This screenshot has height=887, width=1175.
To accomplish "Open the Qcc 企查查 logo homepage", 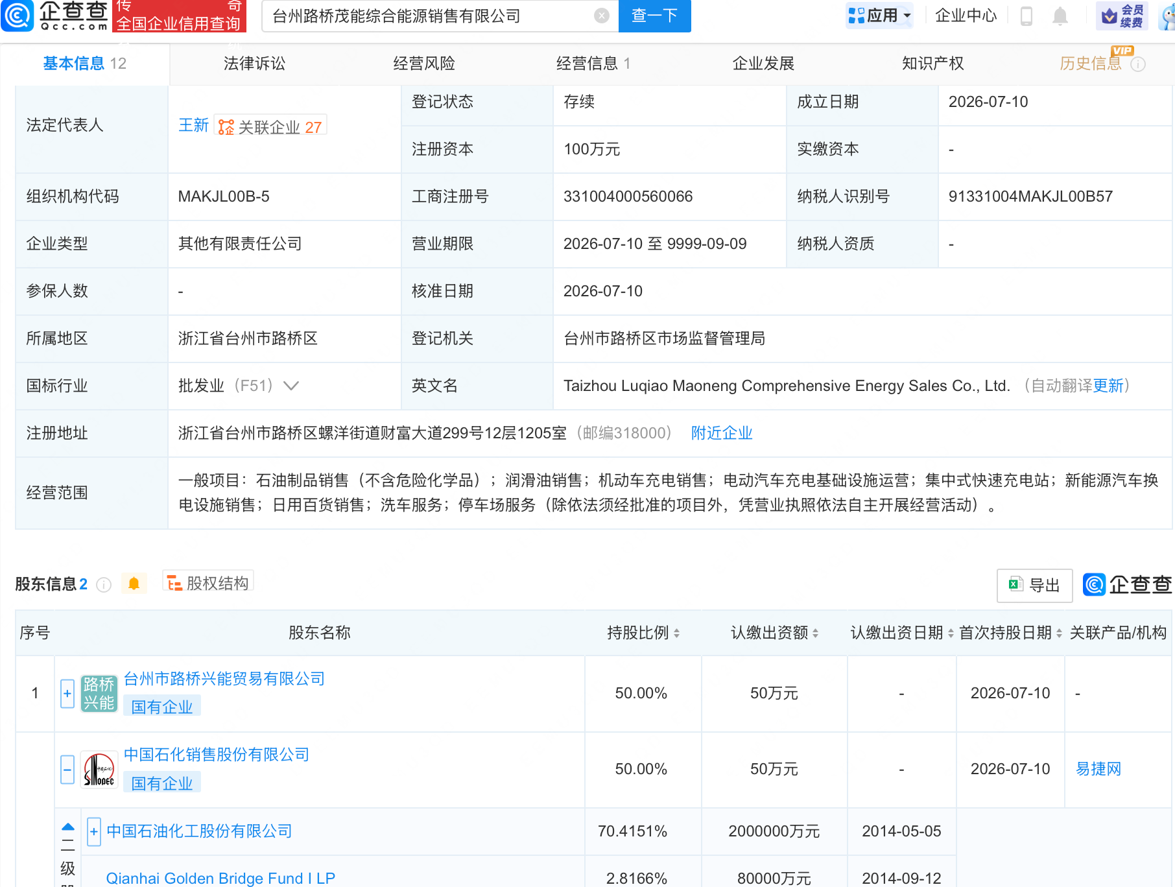I will (54, 16).
